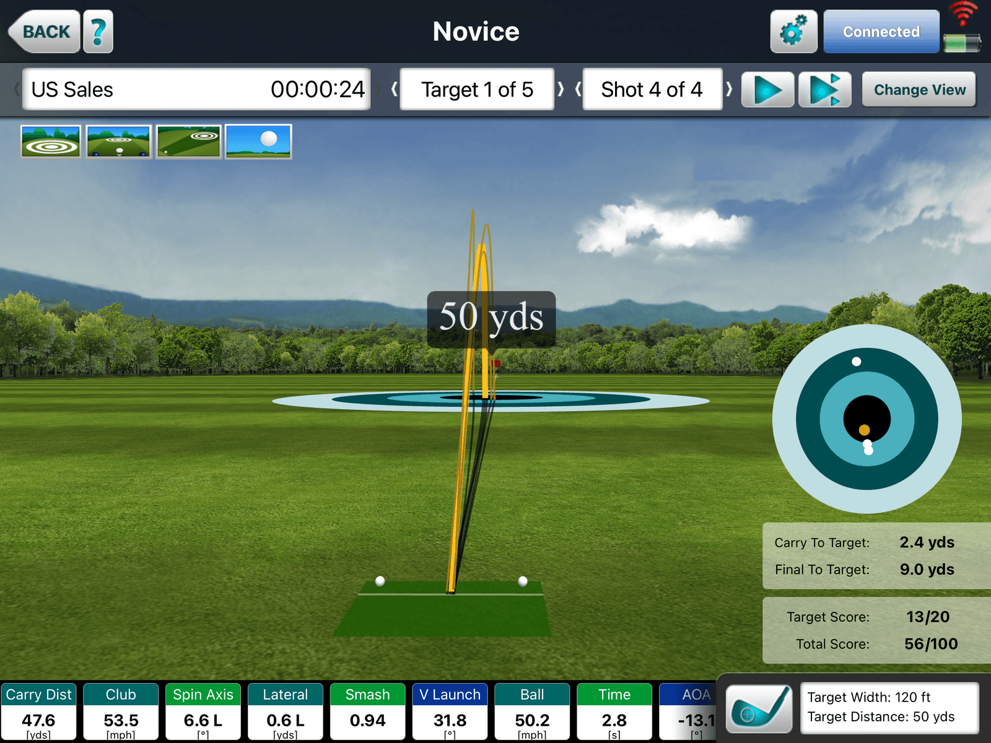Show the ball flight sky view thumbnail

click(x=258, y=141)
